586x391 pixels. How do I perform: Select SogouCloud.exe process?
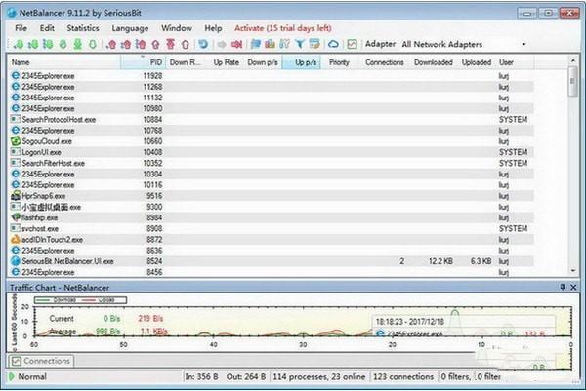tap(272, 141)
